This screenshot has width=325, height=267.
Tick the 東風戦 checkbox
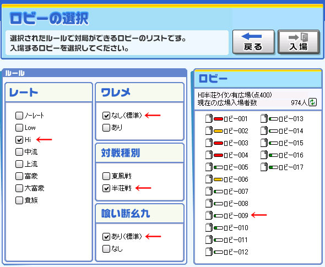tap(106, 176)
